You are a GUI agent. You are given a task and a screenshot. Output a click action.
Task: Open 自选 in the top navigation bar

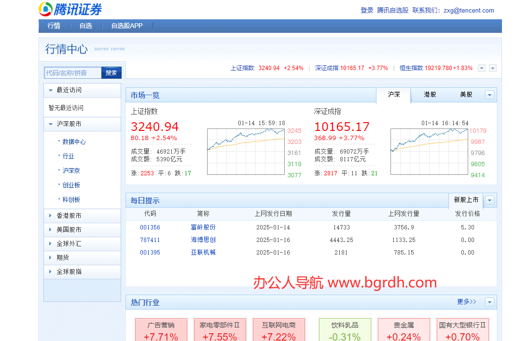click(86, 26)
